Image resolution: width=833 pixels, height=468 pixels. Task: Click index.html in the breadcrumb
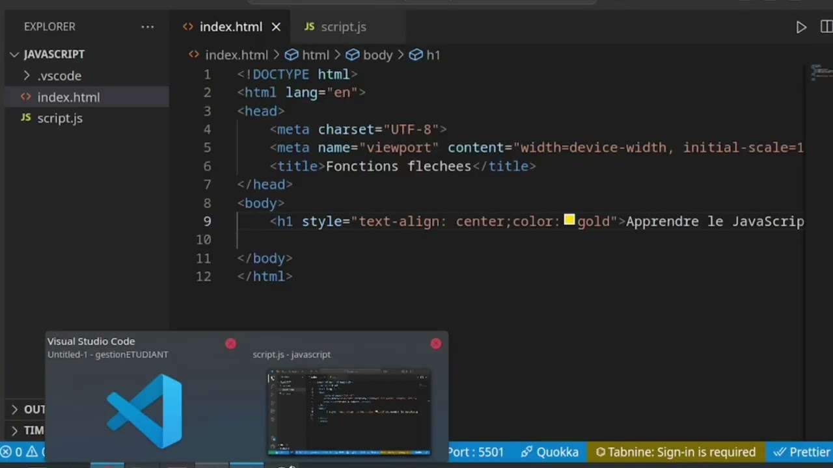pos(236,55)
